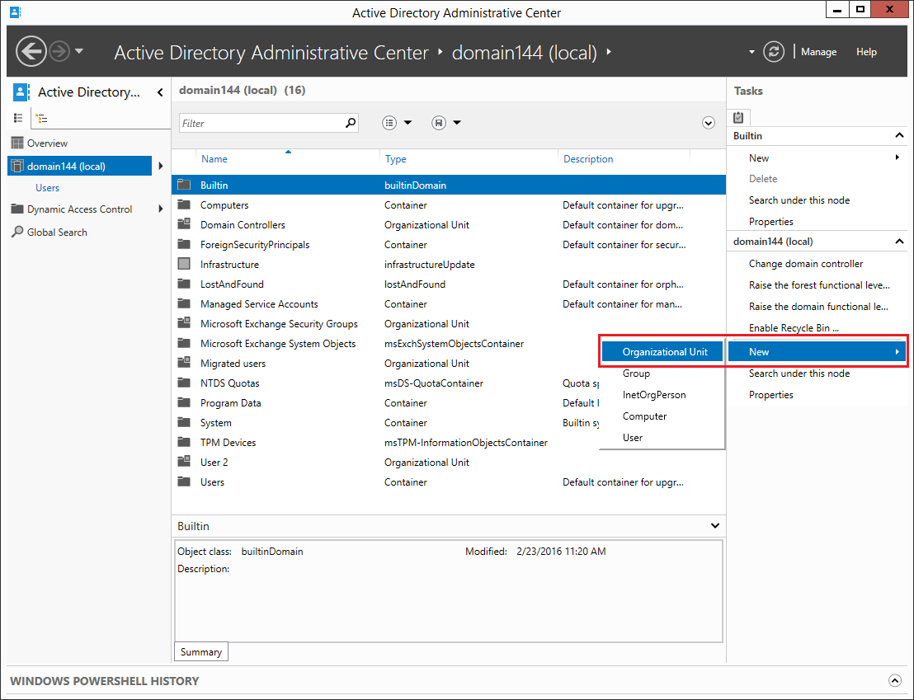Click the Tasks clipboard icon
The width and height of the screenshot is (914, 700).
tap(738, 117)
